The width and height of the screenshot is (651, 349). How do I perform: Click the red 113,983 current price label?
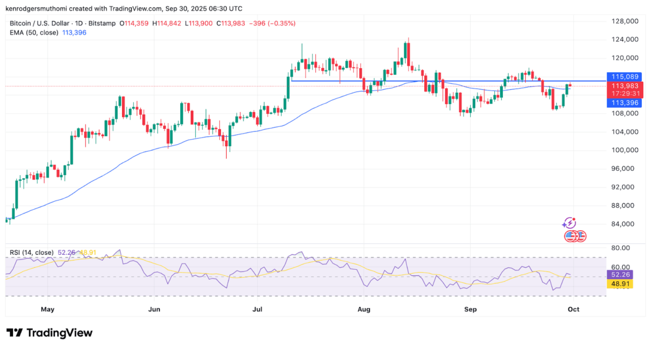(624, 86)
